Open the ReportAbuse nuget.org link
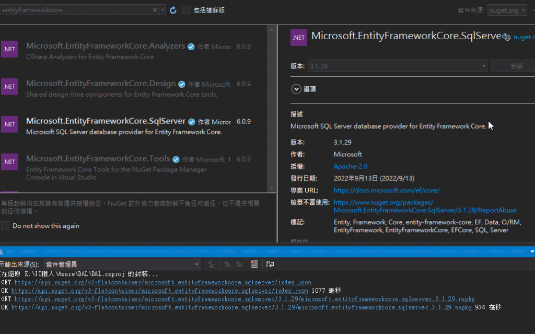535x334 pixels. point(425,206)
